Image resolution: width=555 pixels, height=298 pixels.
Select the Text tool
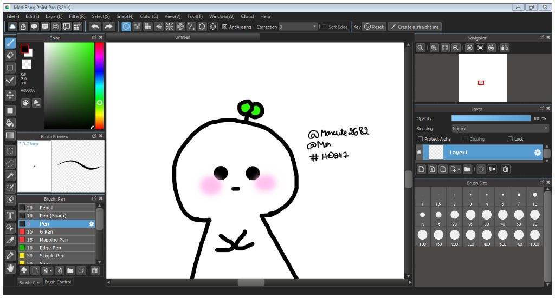10,215
